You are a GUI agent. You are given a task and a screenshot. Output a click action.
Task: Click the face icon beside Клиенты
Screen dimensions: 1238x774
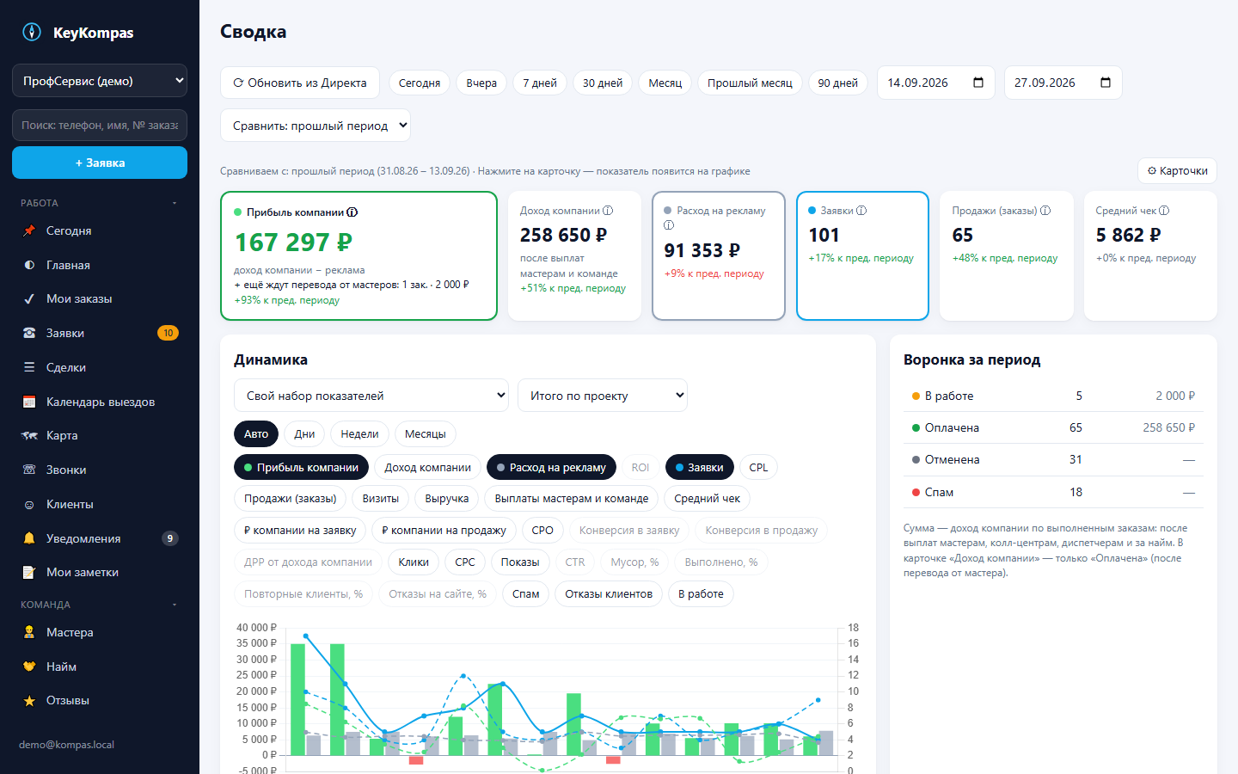pos(29,504)
